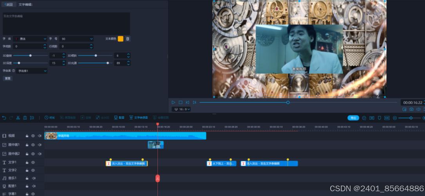Jump to next frame in preview
Viewport: 425px width, 196px height.
(194, 102)
